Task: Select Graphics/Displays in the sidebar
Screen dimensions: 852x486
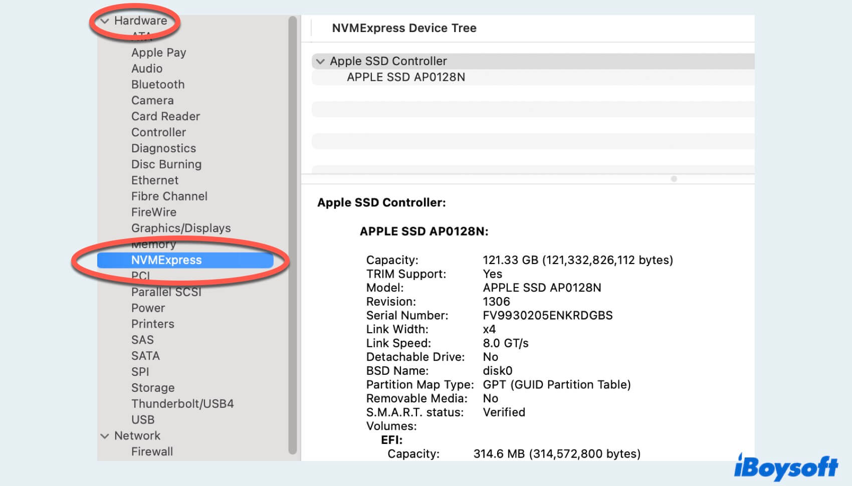Action: (181, 228)
